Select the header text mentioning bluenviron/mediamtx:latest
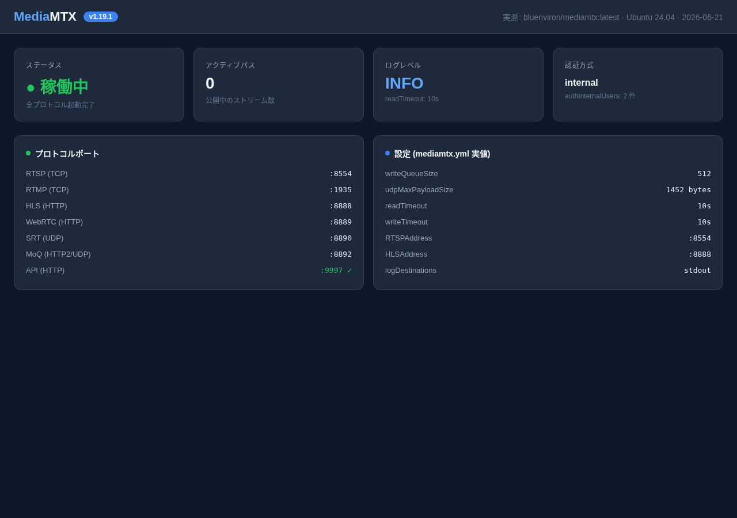Image resolution: width=737 pixels, height=518 pixels. (613, 17)
